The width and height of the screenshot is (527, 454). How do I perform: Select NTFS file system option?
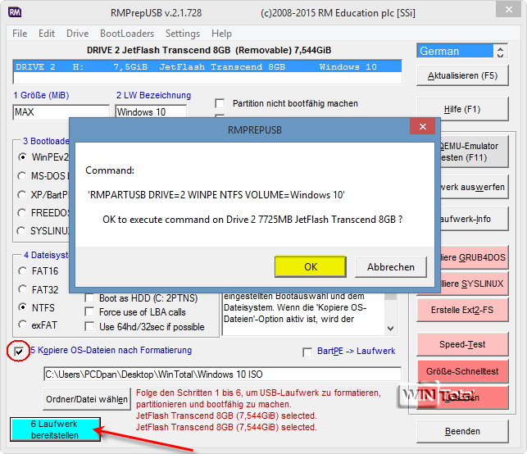tap(22, 306)
